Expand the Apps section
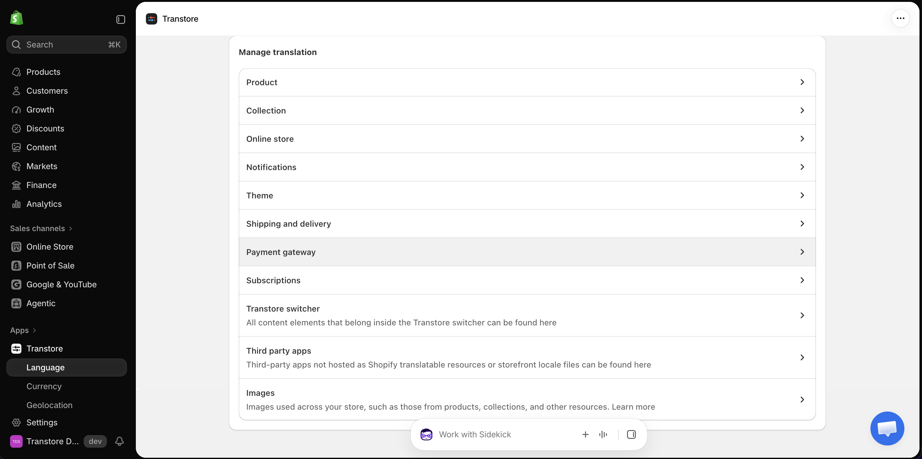The image size is (922, 459). (23, 330)
